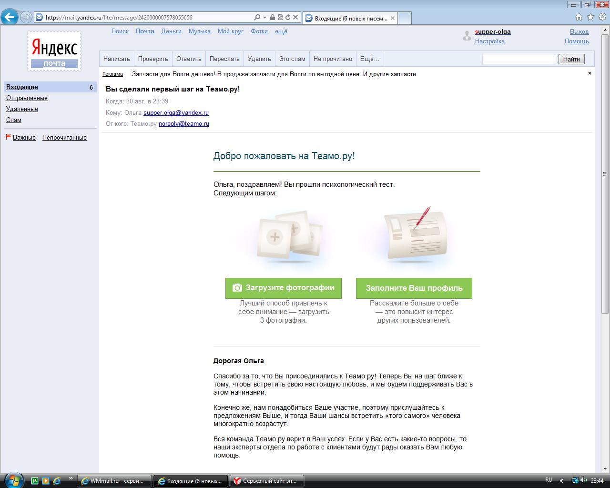The width and height of the screenshot is (610, 488).
Task: Open the Входящие inbox folder
Action: click(x=22, y=87)
